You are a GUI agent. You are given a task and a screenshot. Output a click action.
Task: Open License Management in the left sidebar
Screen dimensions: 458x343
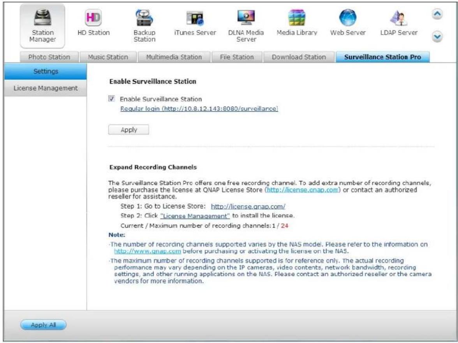tap(46, 88)
